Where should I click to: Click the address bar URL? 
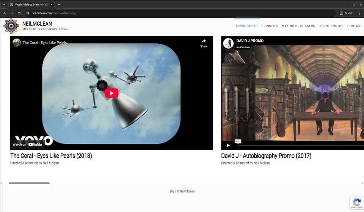(x=54, y=13)
